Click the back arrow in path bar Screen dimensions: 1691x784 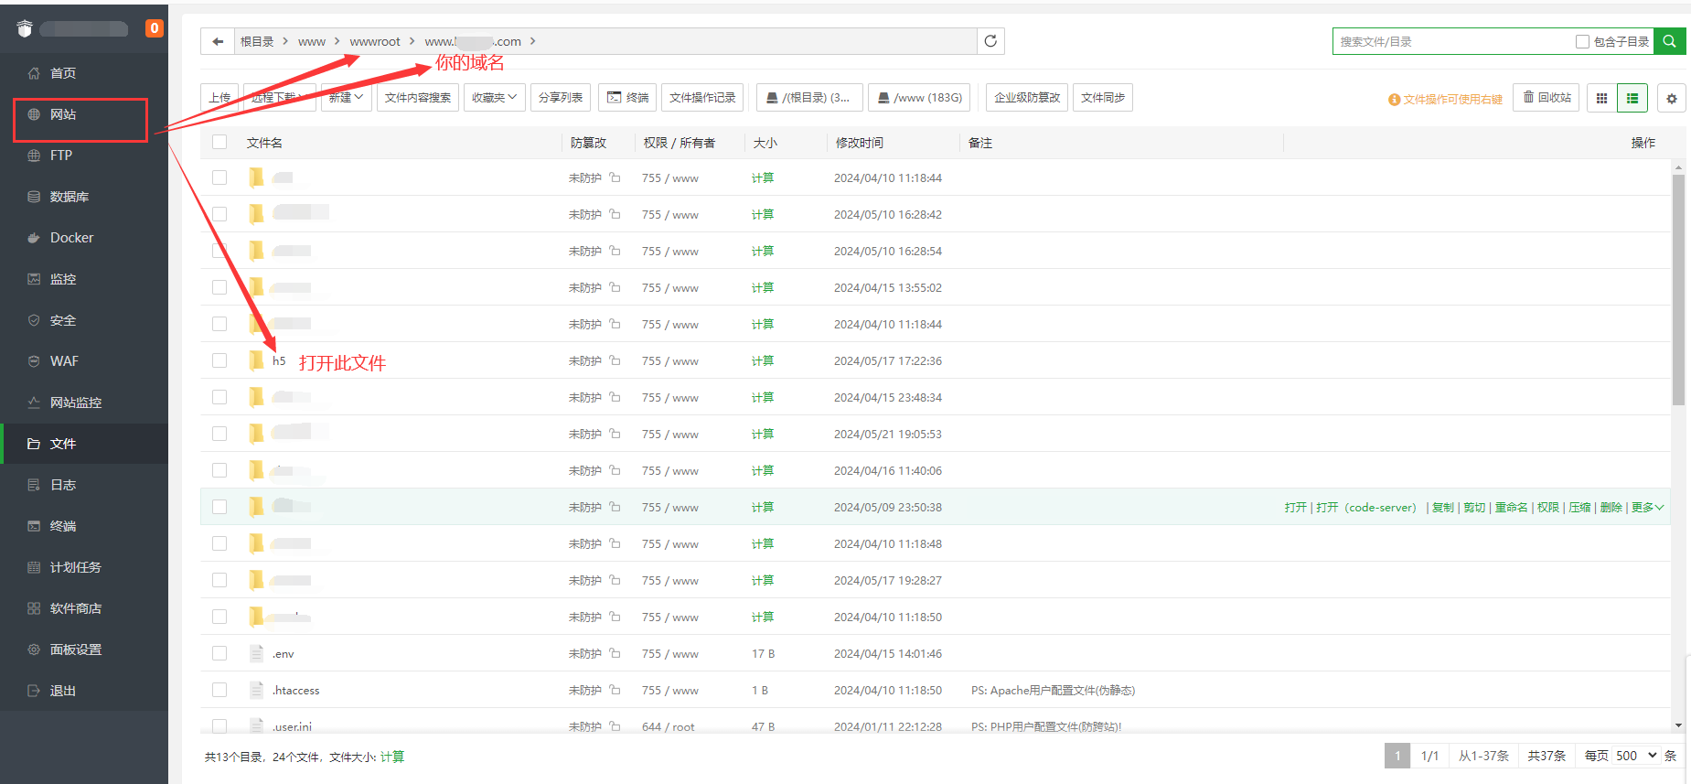click(x=218, y=41)
